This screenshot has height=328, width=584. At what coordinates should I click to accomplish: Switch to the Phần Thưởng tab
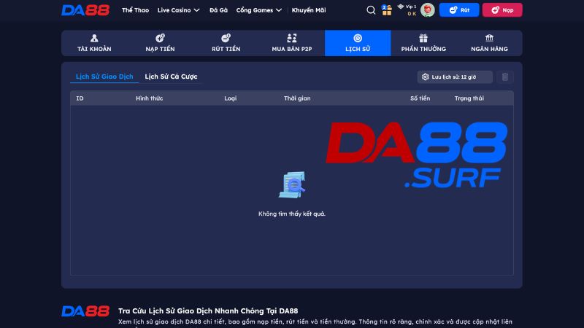point(423,43)
